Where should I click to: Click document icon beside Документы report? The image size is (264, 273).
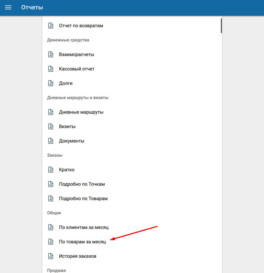pos(51,141)
